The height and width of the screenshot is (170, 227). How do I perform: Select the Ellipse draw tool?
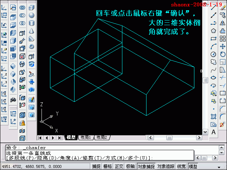(x=214, y=78)
